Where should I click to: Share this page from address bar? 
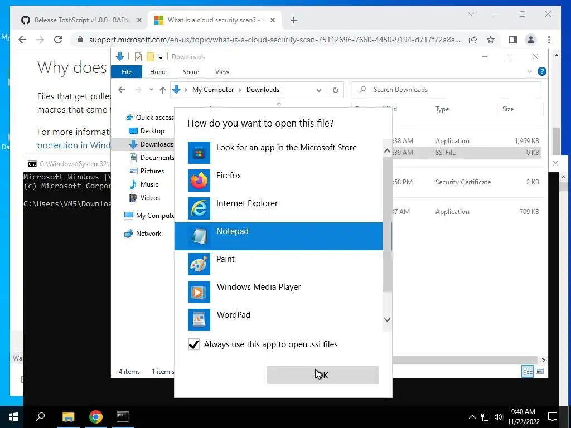pyautogui.click(x=473, y=40)
